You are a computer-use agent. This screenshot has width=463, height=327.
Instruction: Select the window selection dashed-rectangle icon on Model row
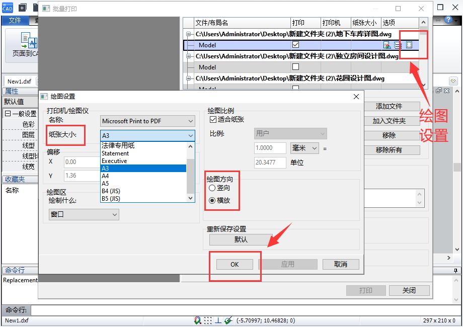pos(409,45)
